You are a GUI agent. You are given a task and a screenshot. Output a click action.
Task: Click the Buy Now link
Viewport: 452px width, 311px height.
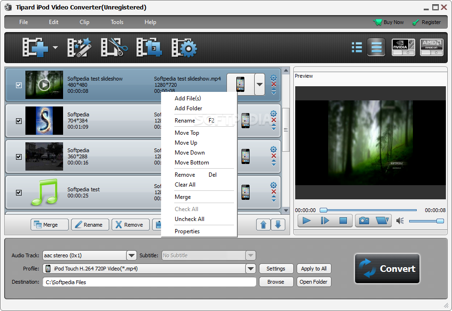tap(388, 22)
